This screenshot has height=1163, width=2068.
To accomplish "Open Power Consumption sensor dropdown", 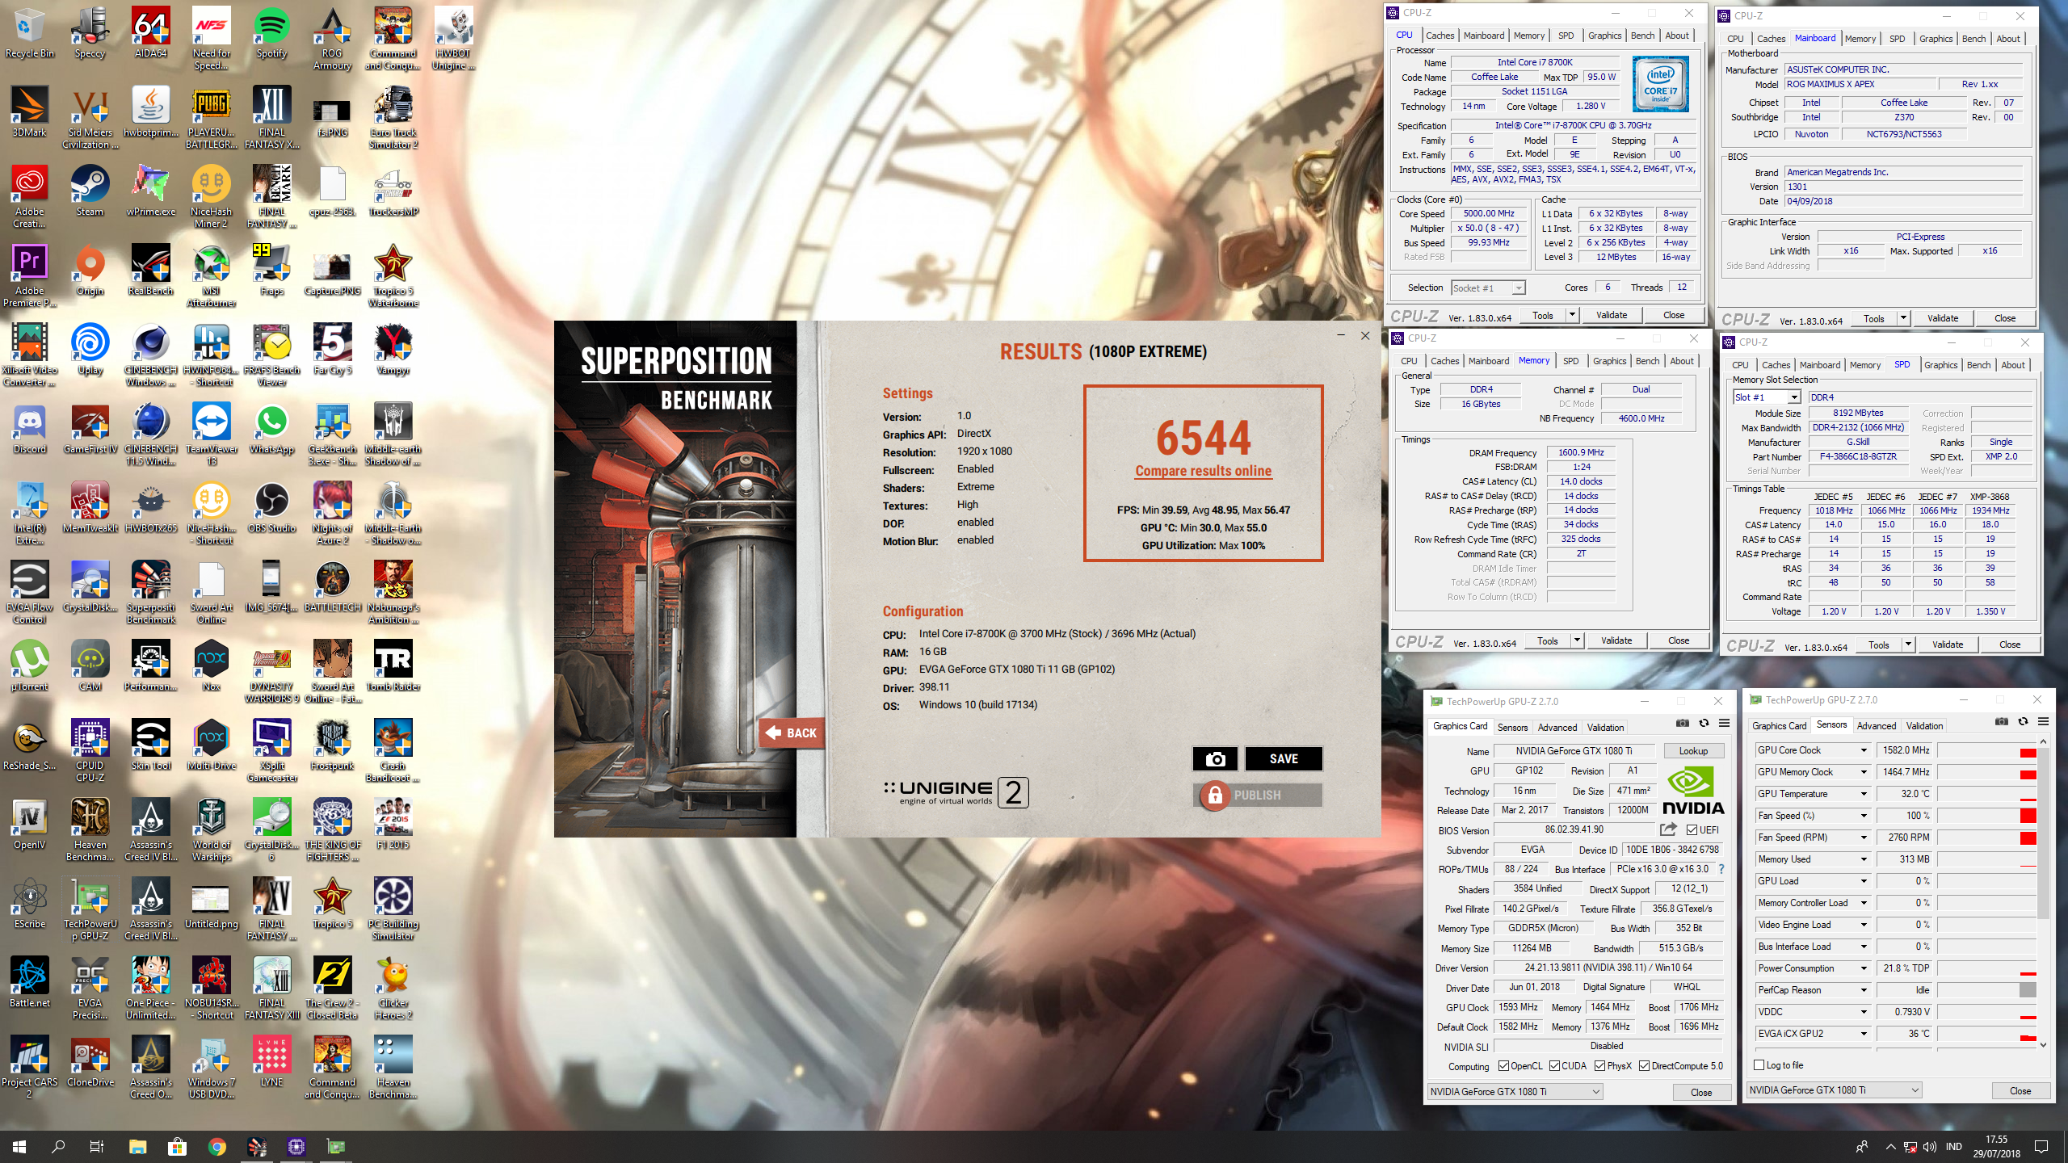I will click(1864, 968).
